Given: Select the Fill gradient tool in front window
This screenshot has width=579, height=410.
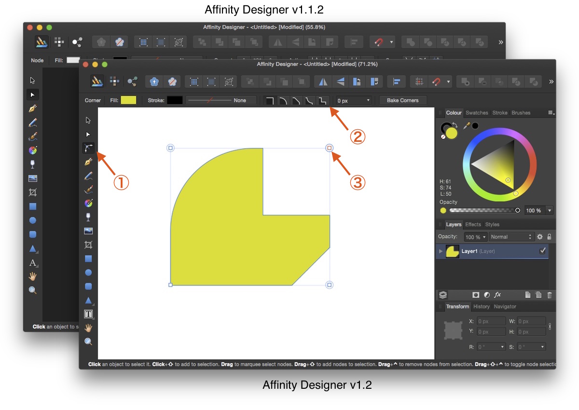Looking at the screenshot, I should tap(88, 203).
